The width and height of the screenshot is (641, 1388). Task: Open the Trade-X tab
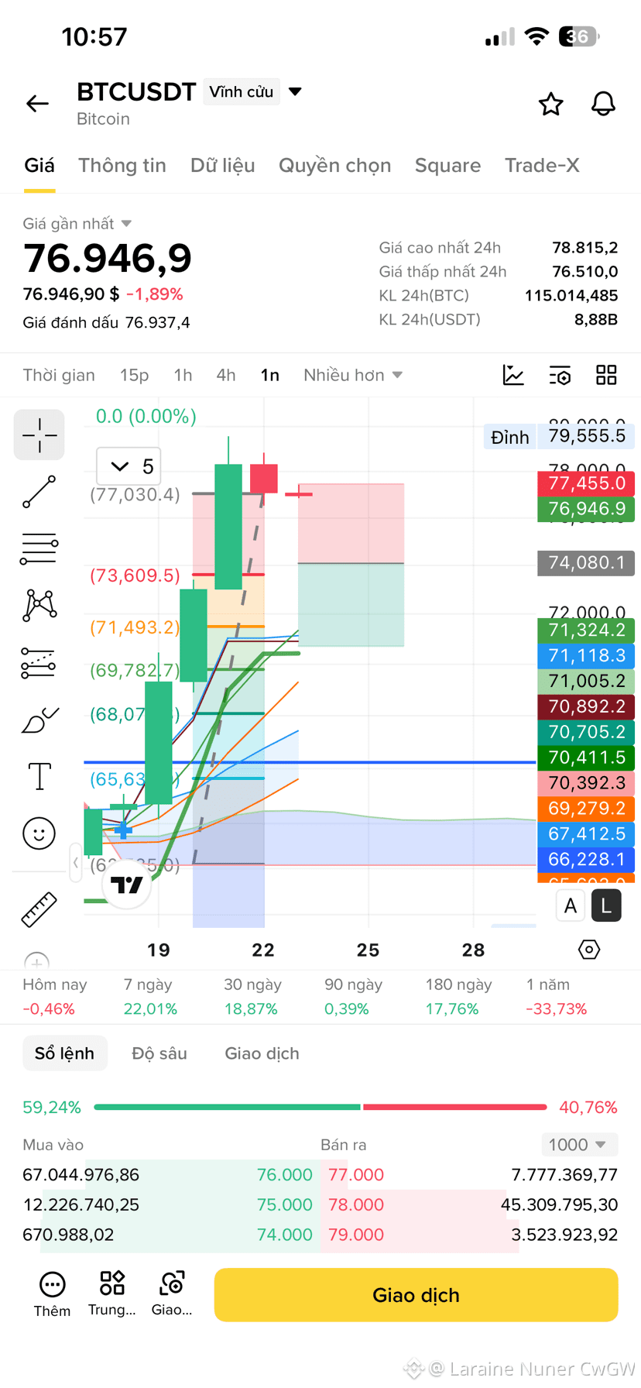click(542, 166)
